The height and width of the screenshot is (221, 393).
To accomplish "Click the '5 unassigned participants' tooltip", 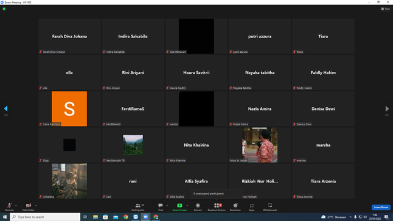I will click(x=216, y=193).
